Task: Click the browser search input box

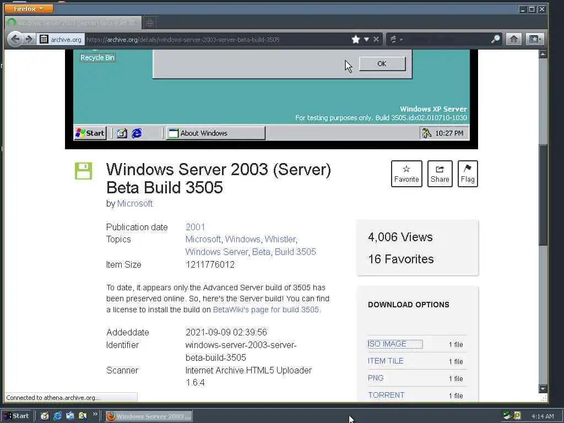Action: (446, 39)
